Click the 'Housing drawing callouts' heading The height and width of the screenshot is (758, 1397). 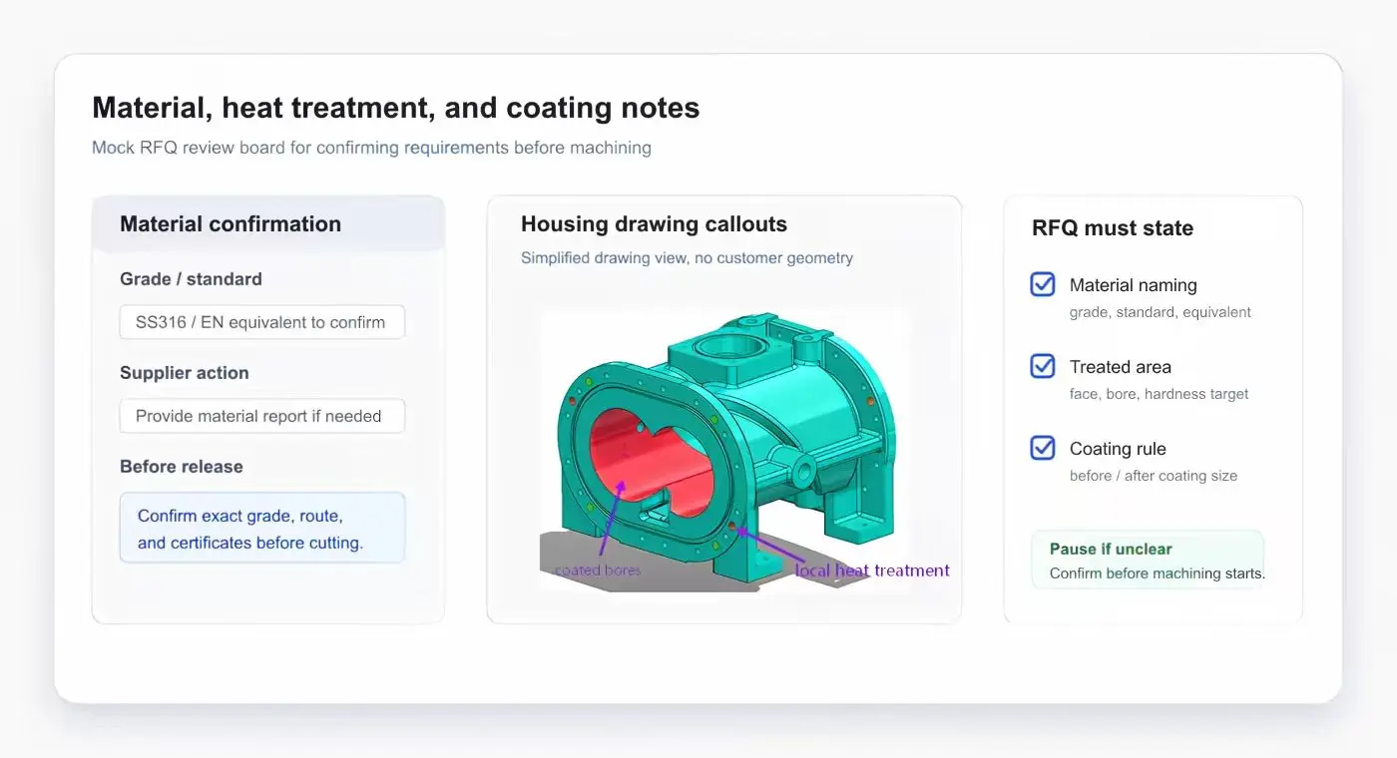pos(654,224)
